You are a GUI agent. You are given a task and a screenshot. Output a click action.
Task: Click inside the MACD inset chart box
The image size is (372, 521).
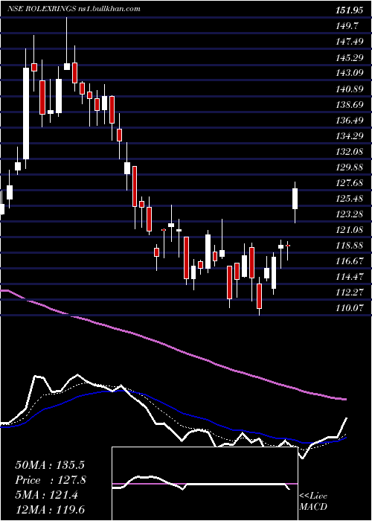click(x=205, y=484)
